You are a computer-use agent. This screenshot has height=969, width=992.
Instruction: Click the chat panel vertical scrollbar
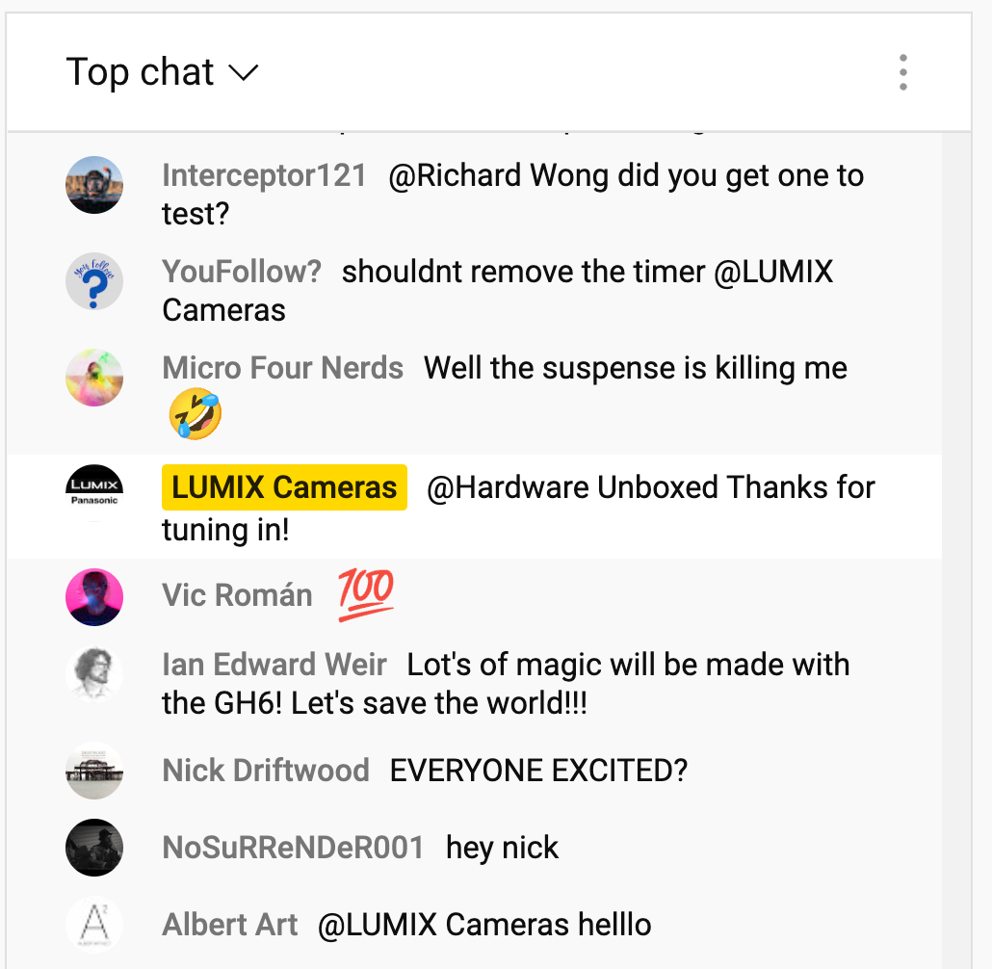pyautogui.click(x=956, y=551)
